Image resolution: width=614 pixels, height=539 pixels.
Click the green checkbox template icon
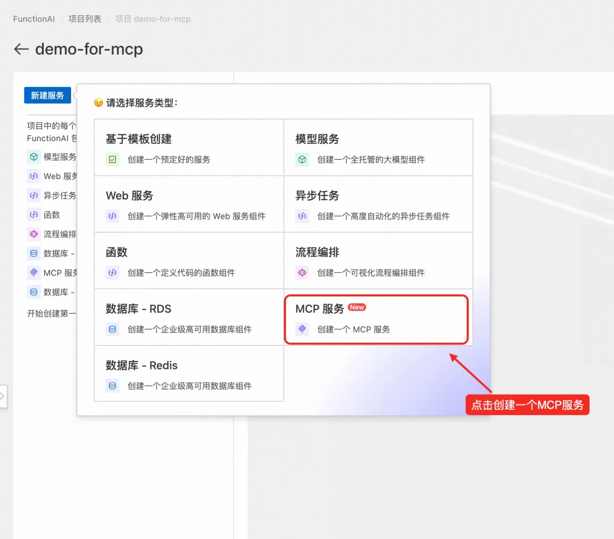(113, 159)
